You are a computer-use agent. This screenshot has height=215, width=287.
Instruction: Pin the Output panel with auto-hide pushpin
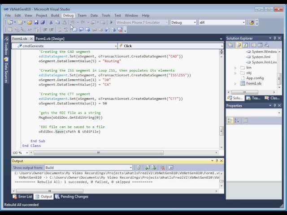(217, 161)
